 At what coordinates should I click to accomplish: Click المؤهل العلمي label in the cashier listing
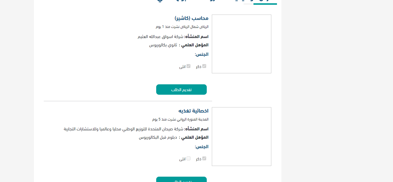coord(194,45)
